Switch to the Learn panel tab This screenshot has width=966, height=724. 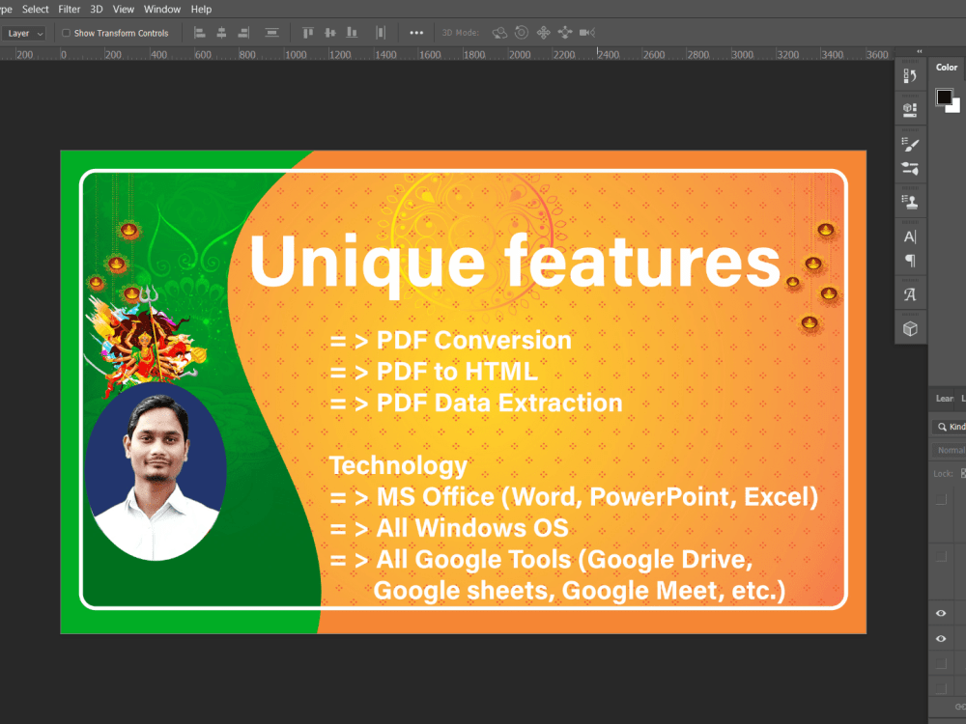944,399
